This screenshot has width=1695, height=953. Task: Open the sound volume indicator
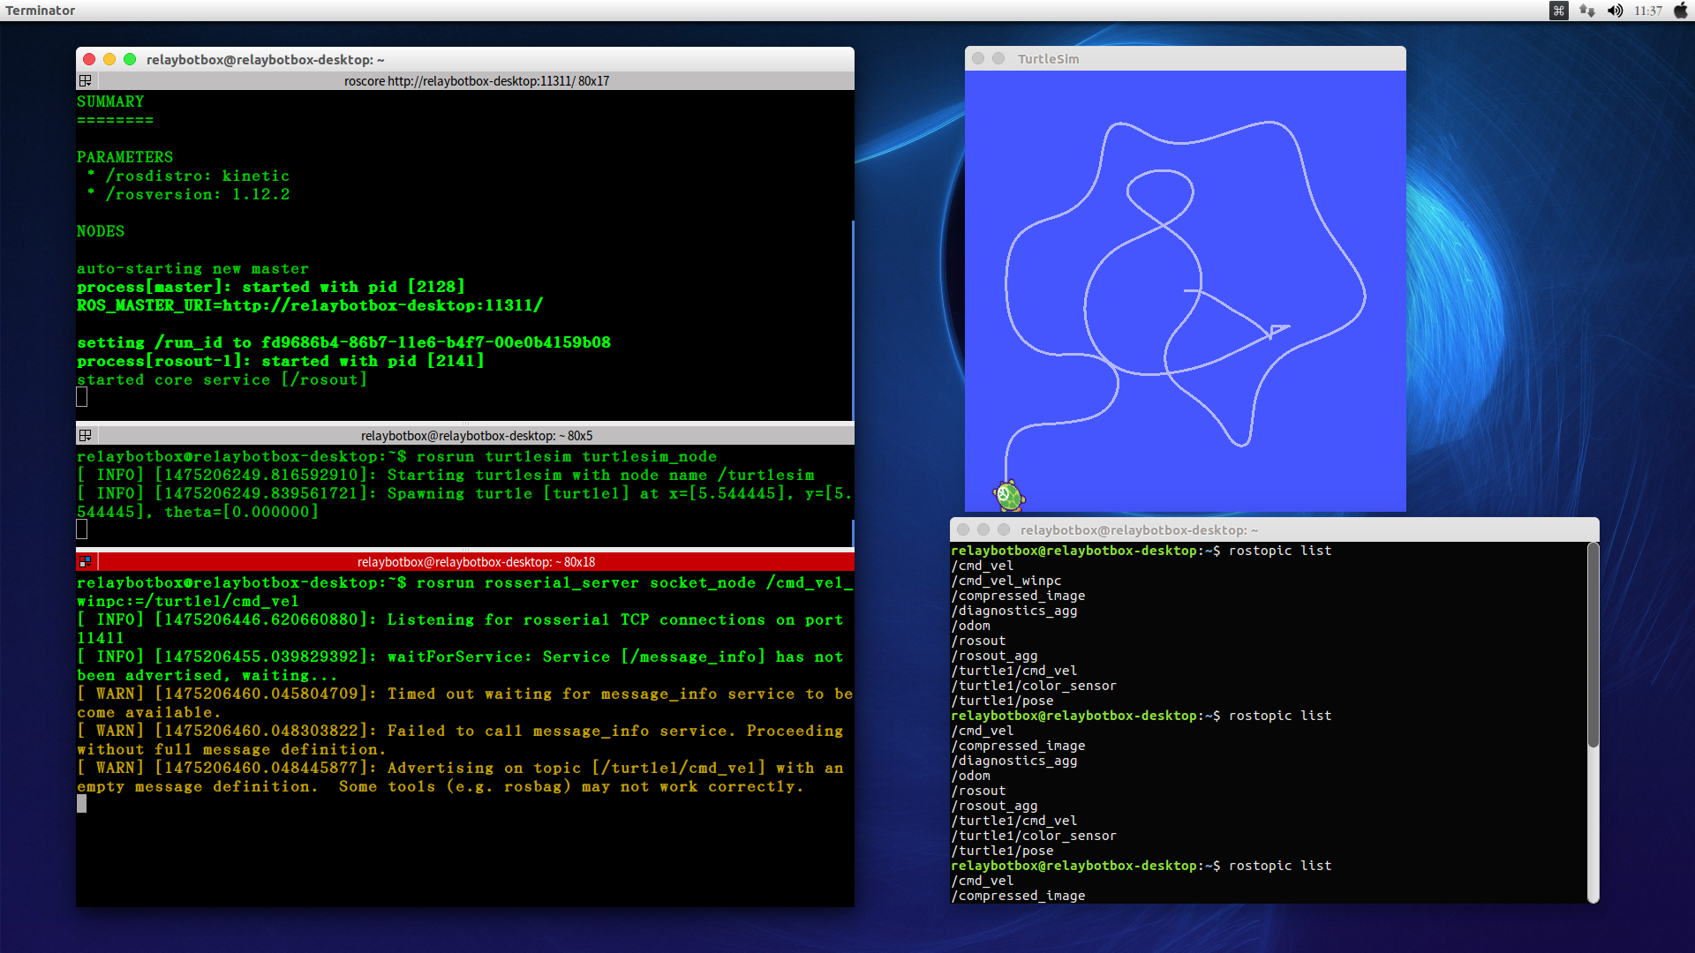(1615, 11)
